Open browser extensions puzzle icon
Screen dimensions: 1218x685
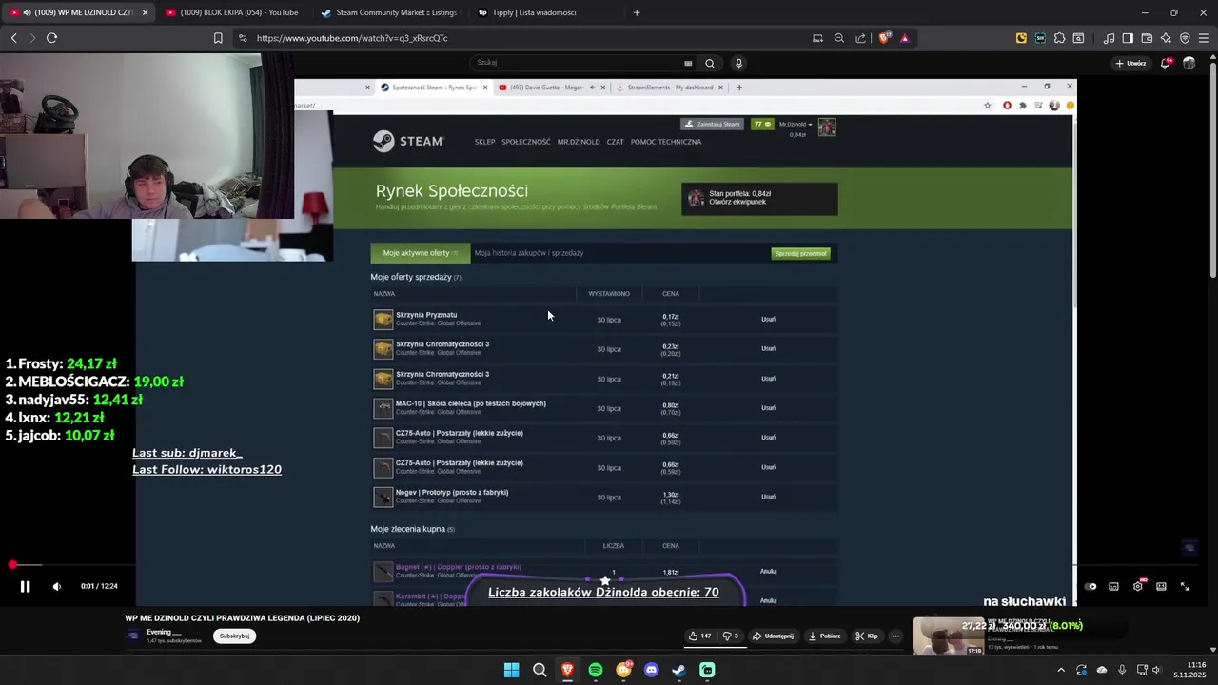point(1059,38)
